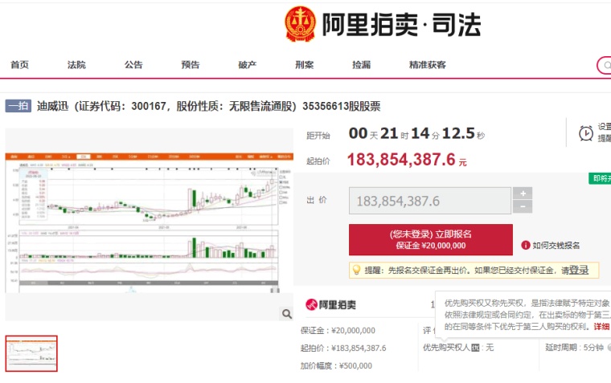Click the search icon at the top right
Screen dimensions: 611x383
605,65
